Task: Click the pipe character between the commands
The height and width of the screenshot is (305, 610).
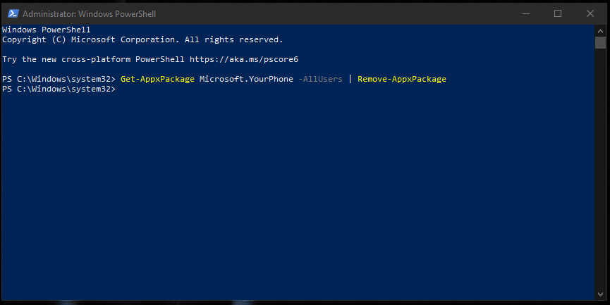Action: [x=350, y=79]
